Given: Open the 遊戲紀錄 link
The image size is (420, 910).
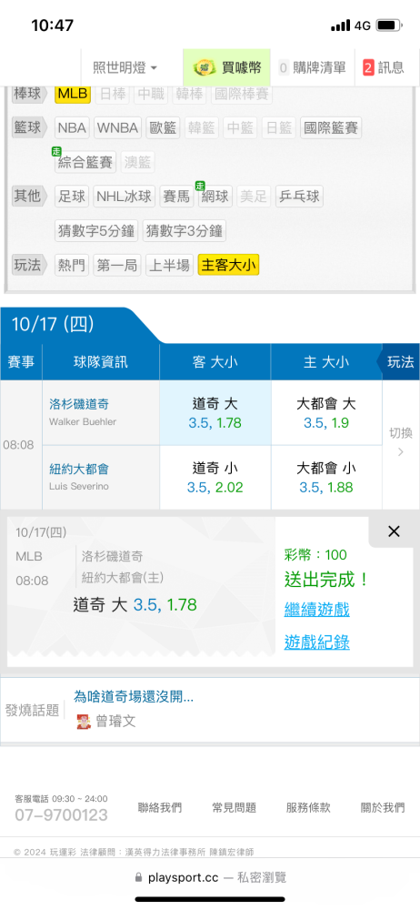Looking at the screenshot, I should [316, 642].
